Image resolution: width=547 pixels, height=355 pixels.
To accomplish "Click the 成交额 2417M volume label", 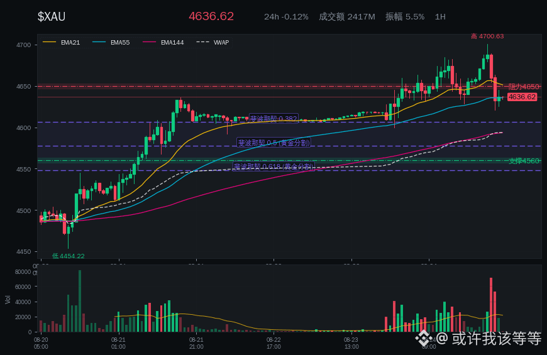I will (347, 17).
